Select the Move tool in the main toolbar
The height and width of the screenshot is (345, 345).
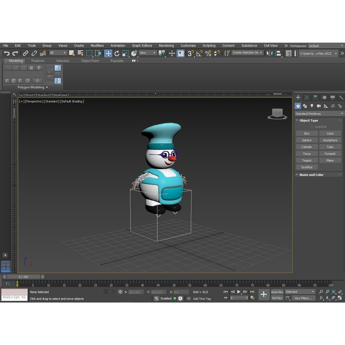[x=108, y=53]
